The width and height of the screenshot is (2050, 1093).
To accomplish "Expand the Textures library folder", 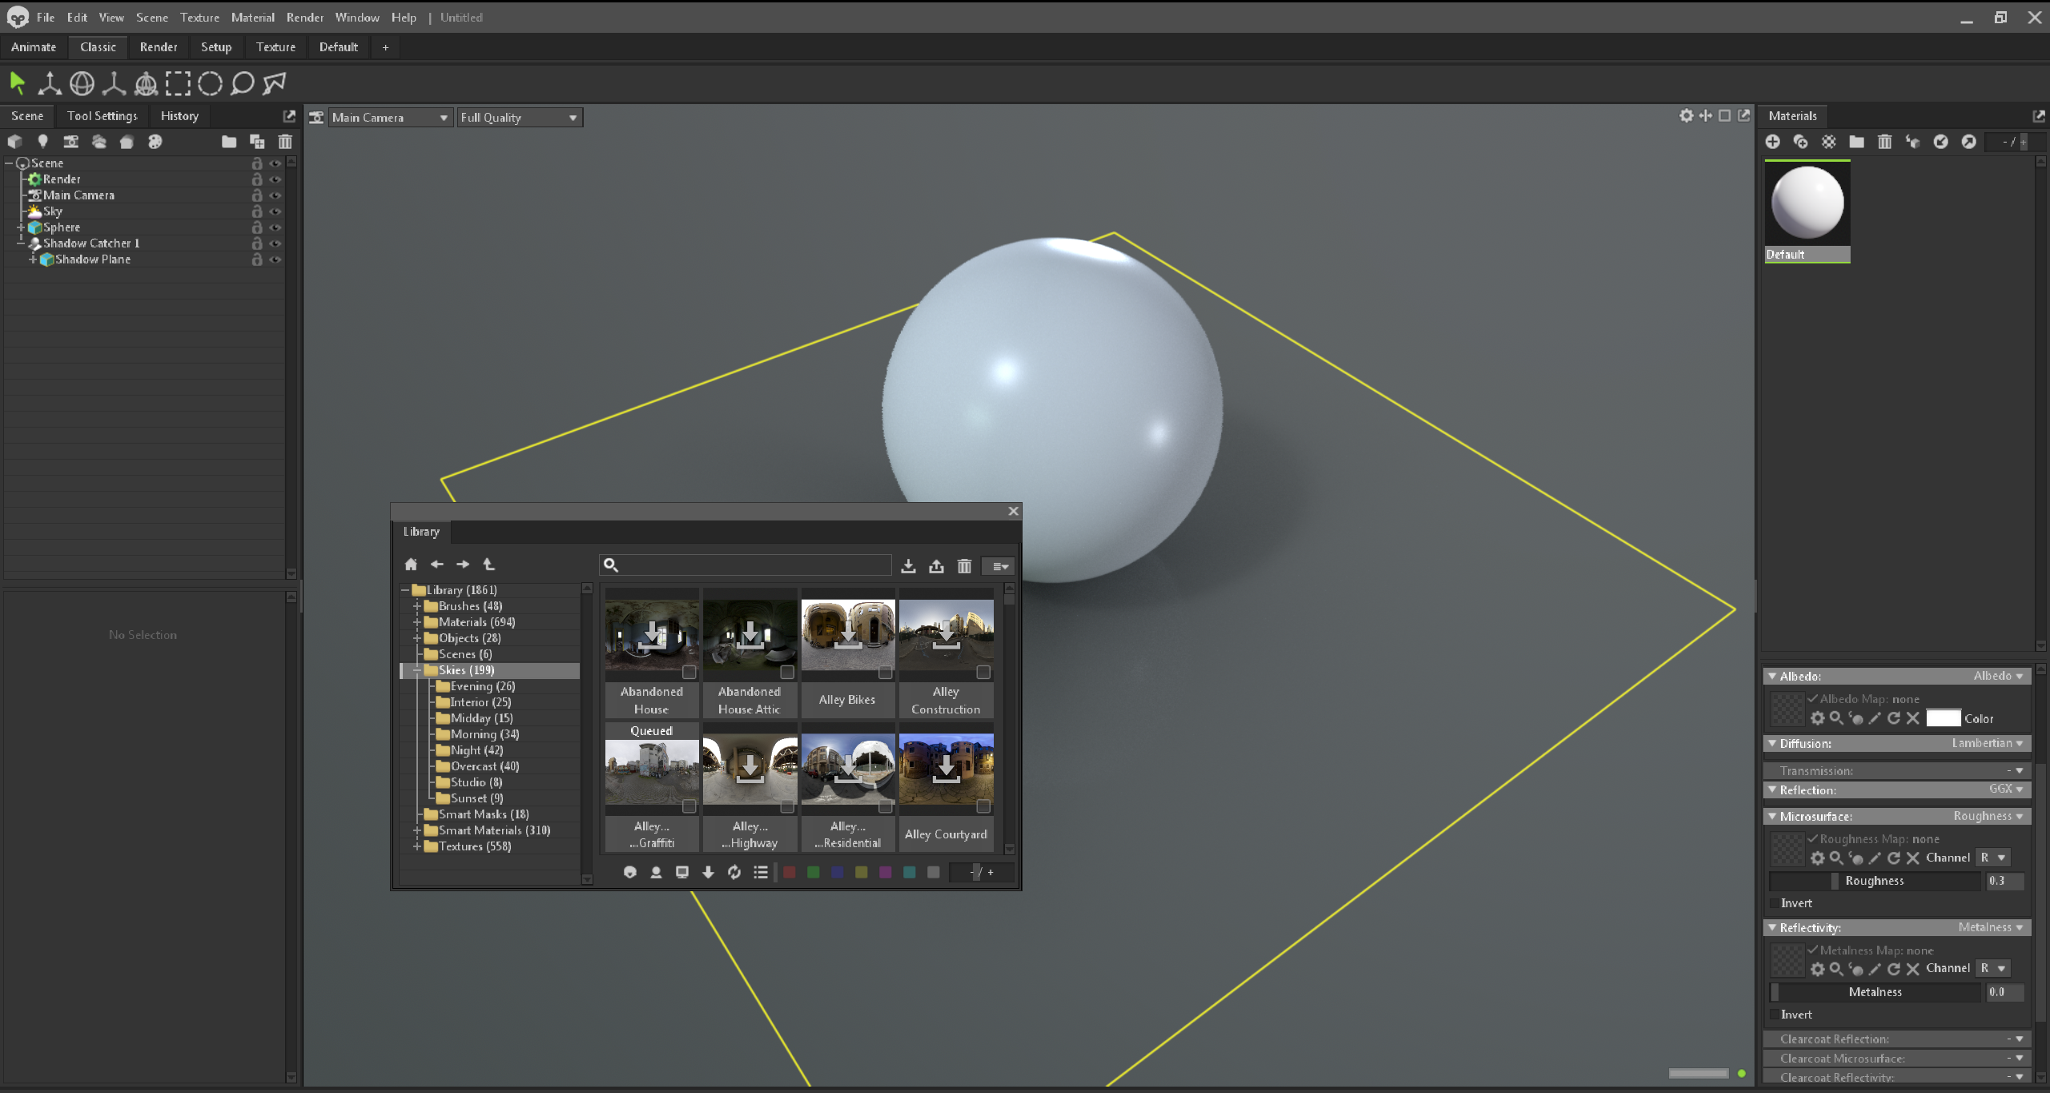I will click(416, 846).
